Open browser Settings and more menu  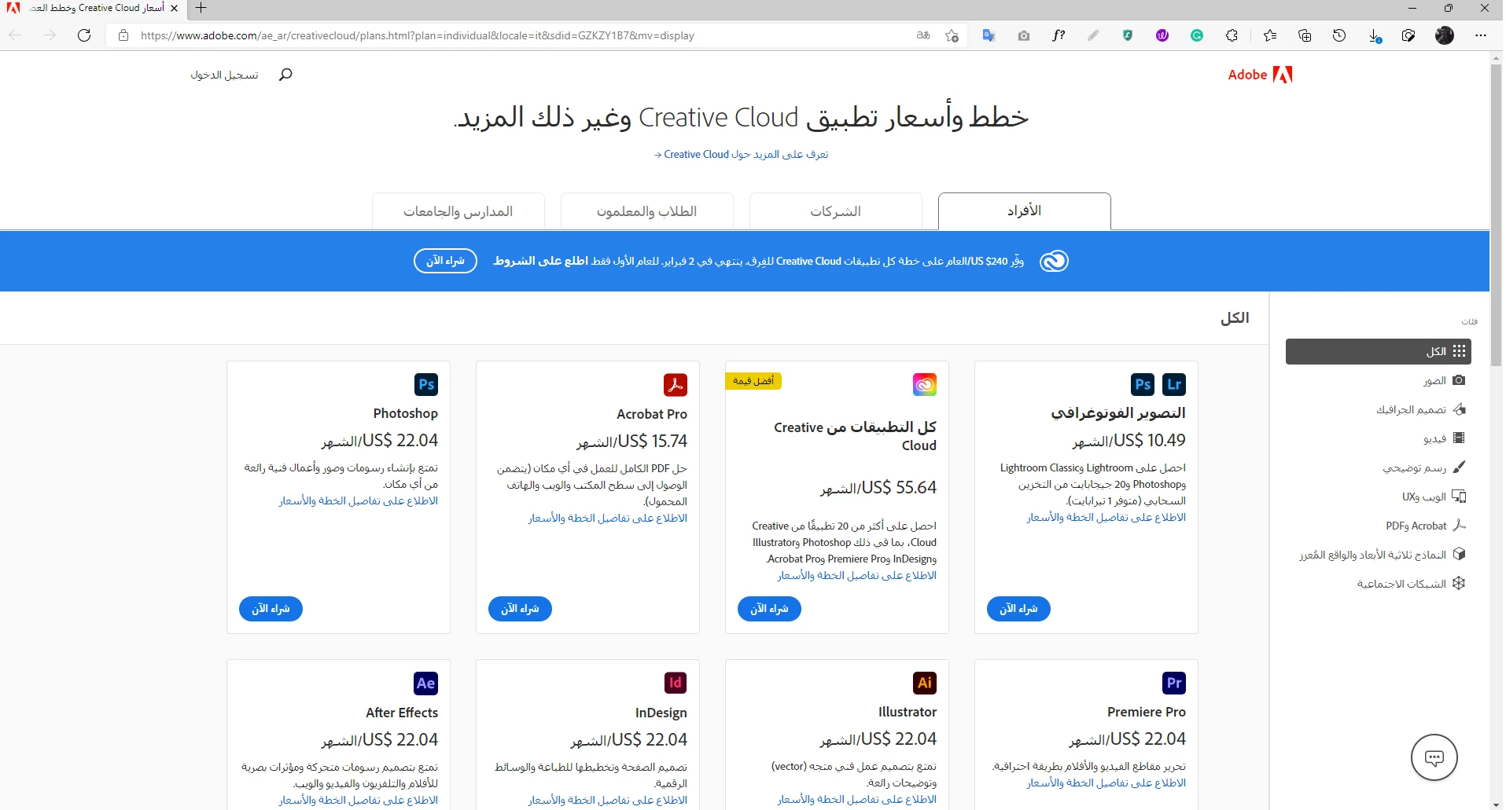click(1481, 35)
